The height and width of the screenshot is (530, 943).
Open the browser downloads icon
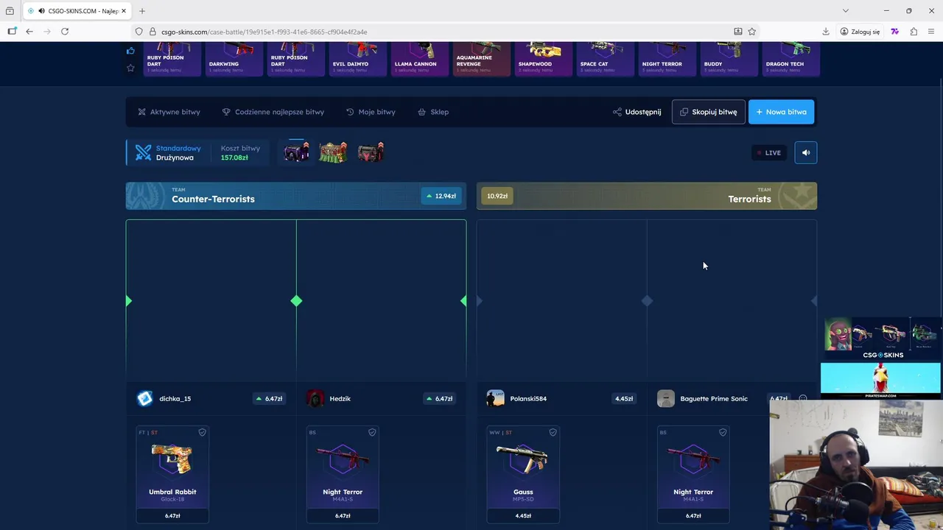point(826,32)
